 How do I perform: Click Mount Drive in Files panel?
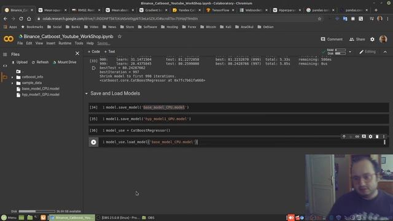click(x=64, y=62)
